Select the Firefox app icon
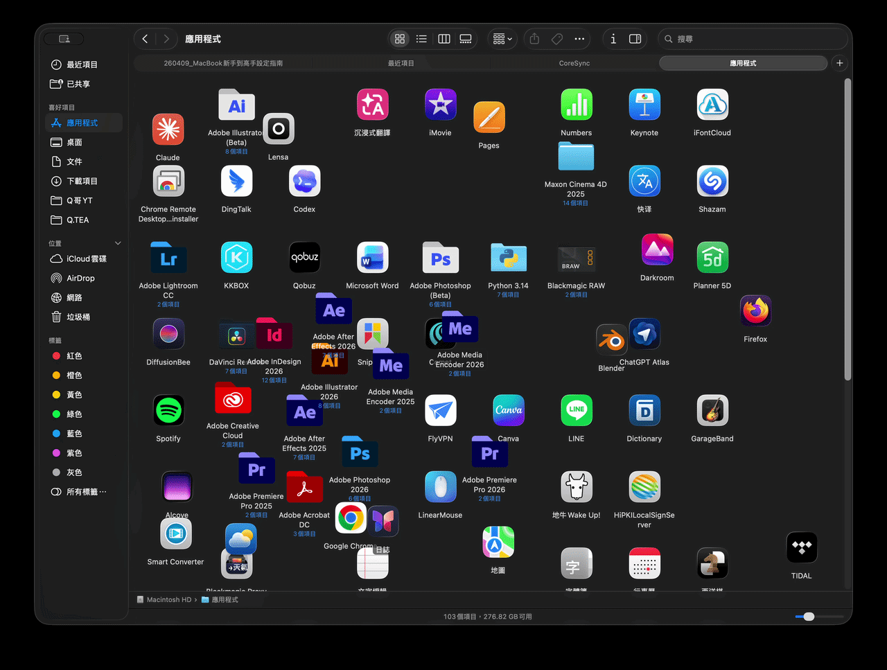 [755, 311]
